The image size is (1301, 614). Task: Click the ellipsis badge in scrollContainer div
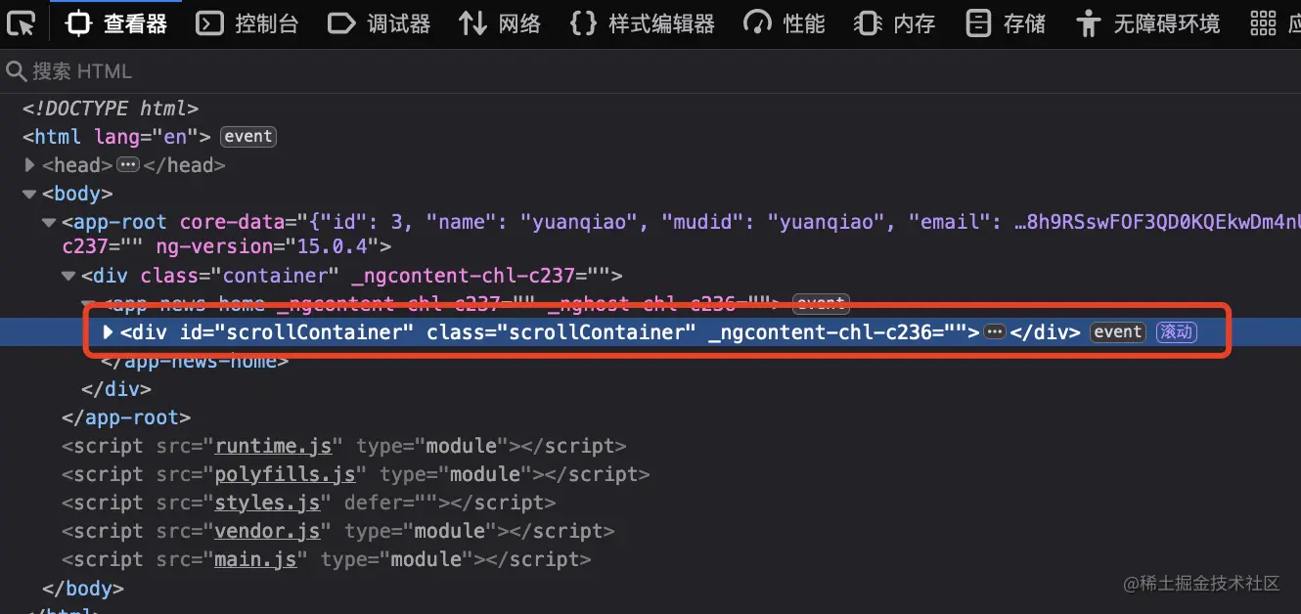tap(995, 332)
